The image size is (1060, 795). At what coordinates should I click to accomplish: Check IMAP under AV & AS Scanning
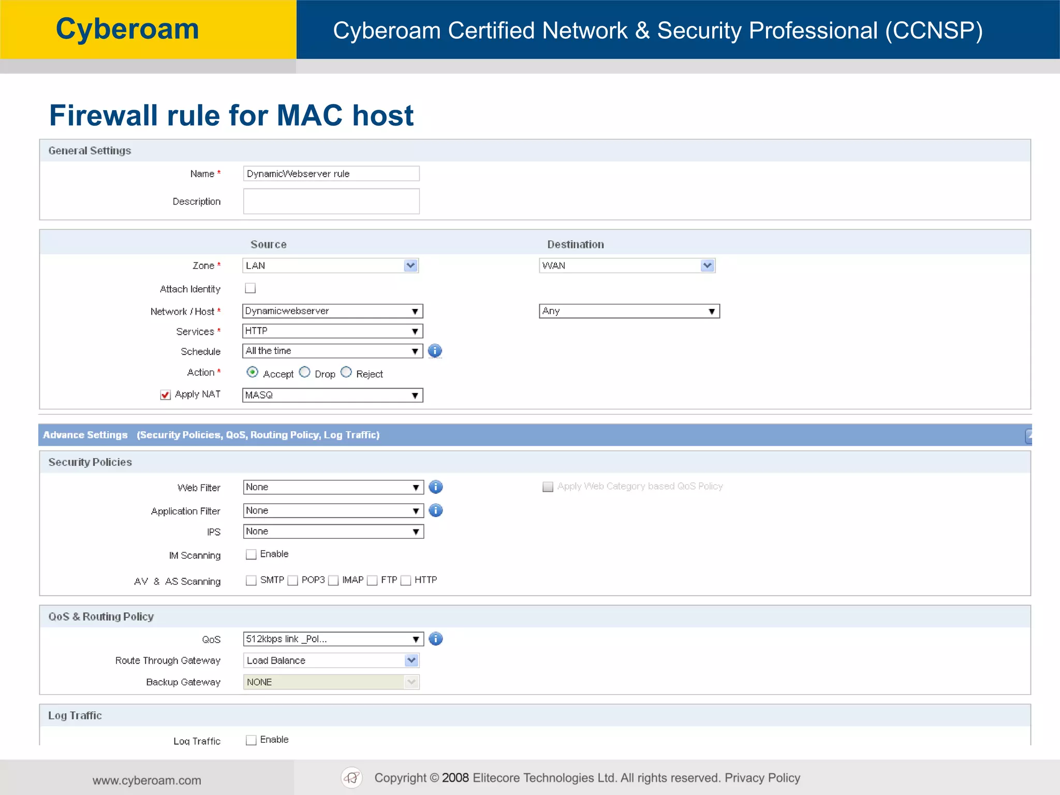333,580
